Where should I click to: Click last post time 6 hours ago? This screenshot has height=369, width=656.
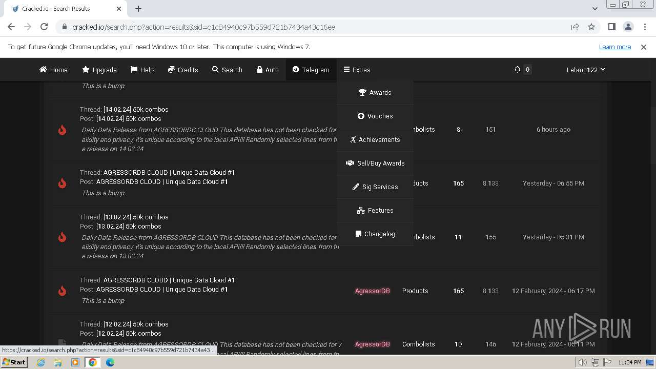553,129
